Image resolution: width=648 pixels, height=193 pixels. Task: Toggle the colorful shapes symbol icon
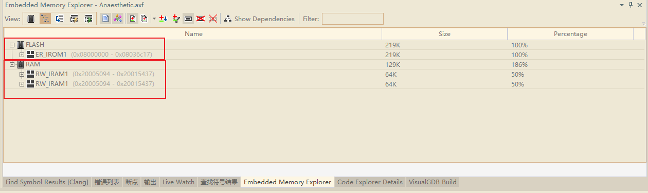(118, 19)
